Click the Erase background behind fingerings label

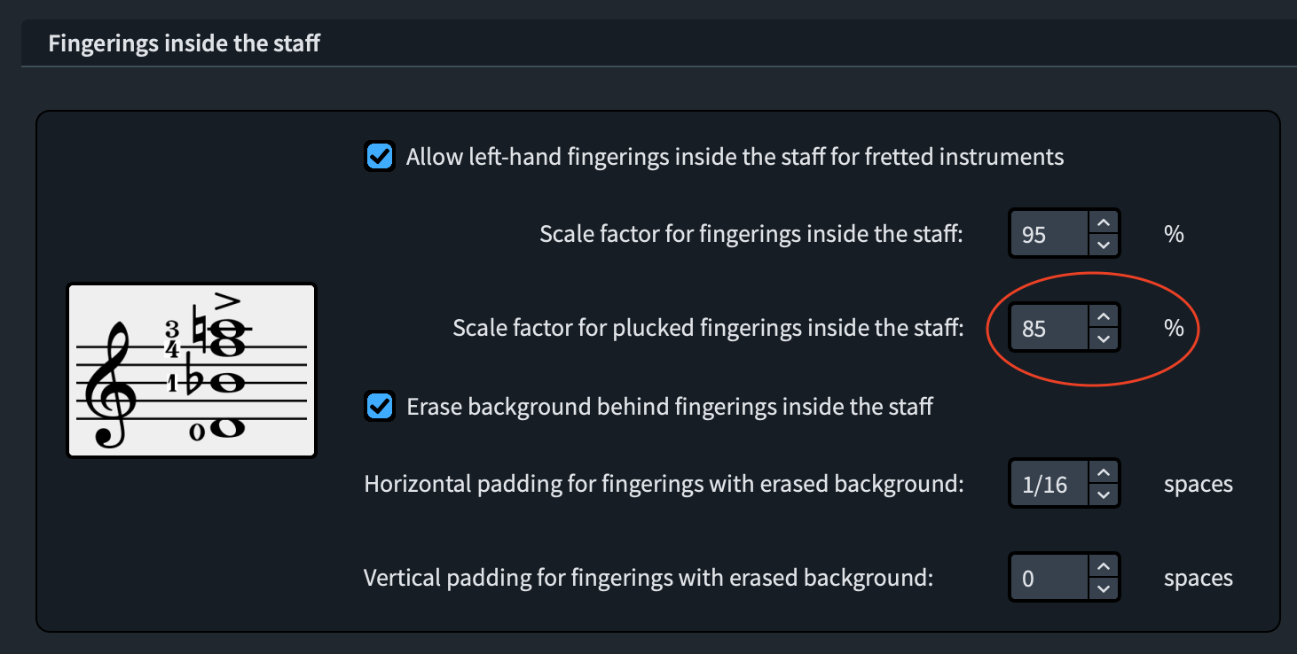coord(669,407)
